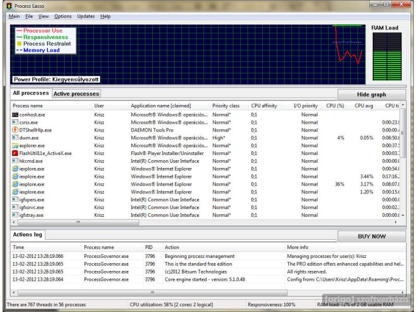Sort by CPU affinity column header
The image size is (417, 312).
265,106
